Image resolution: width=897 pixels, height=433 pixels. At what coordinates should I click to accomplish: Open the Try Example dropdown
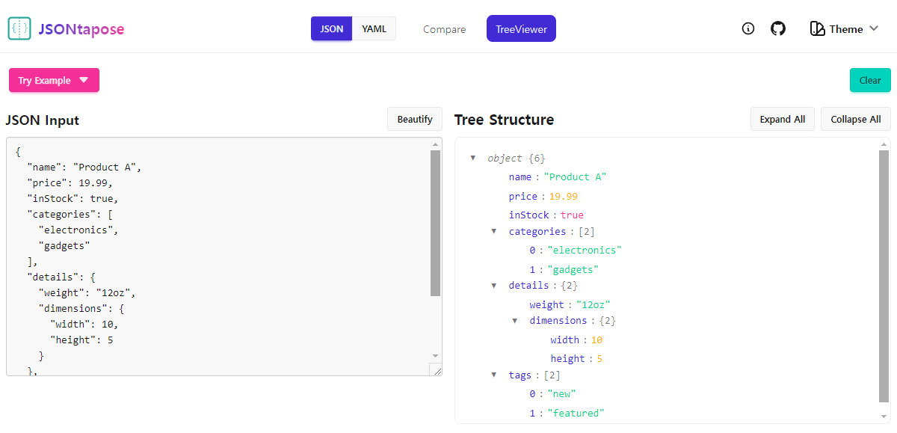(54, 80)
